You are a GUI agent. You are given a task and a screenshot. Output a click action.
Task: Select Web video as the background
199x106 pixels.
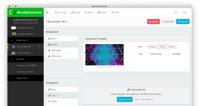point(62,56)
